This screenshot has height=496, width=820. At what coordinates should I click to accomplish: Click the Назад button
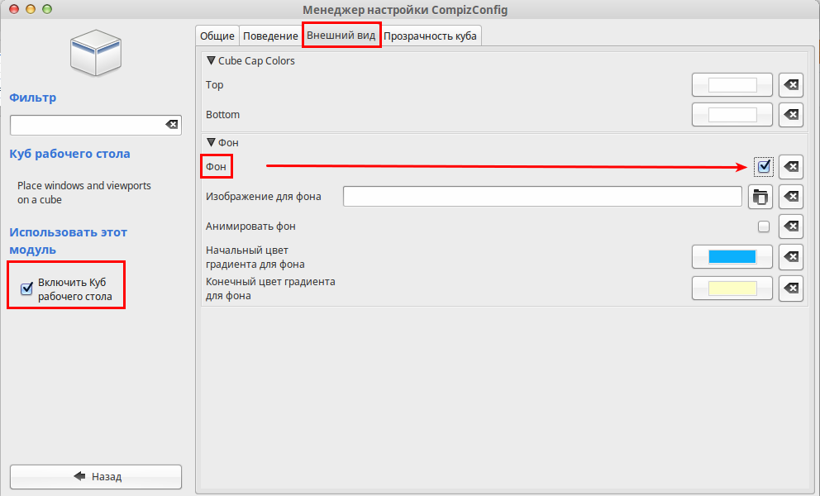coord(96,477)
